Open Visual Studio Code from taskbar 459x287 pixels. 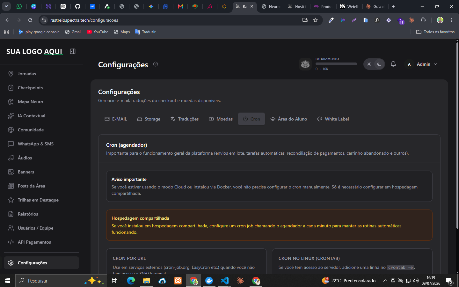[x=225, y=281]
